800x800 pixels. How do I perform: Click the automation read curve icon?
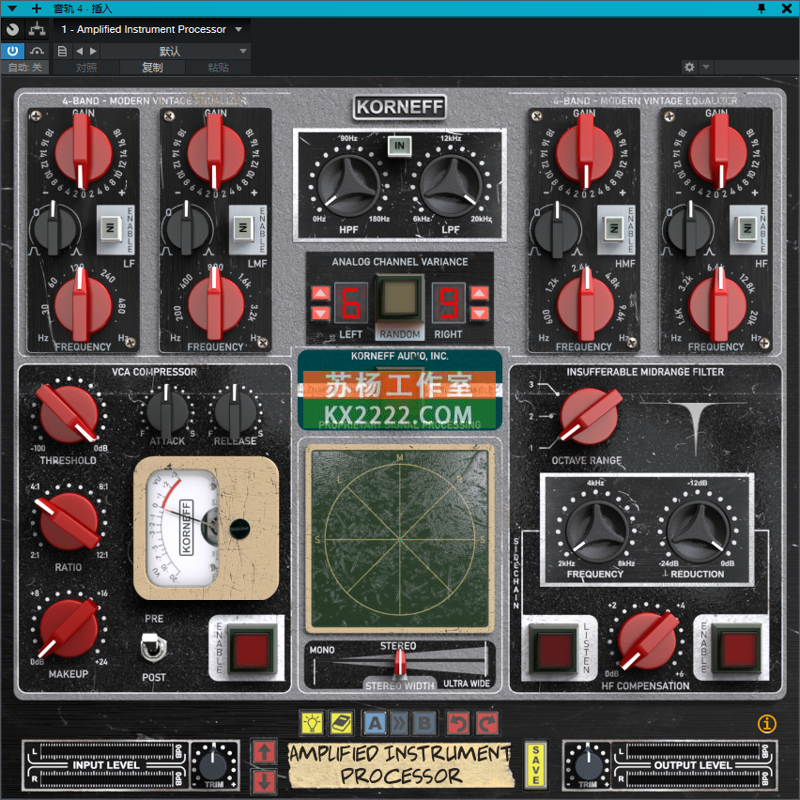pos(37,51)
